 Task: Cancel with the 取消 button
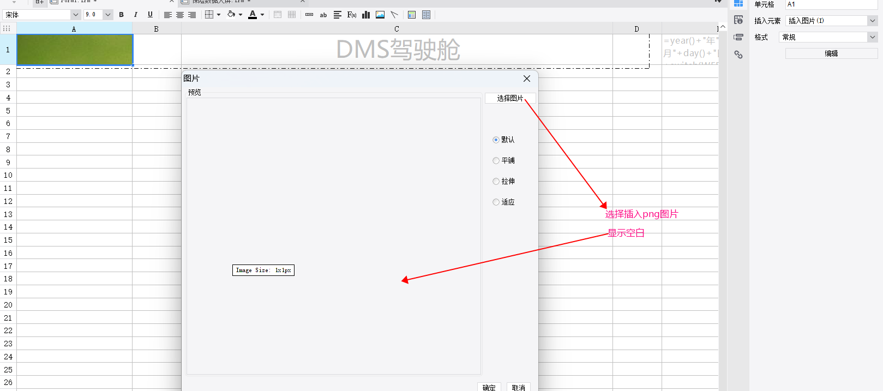click(518, 387)
